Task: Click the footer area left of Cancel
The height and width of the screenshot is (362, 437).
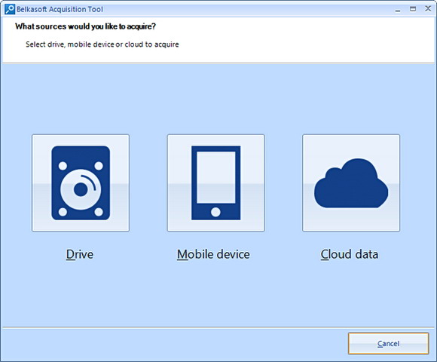Action: (x=174, y=344)
